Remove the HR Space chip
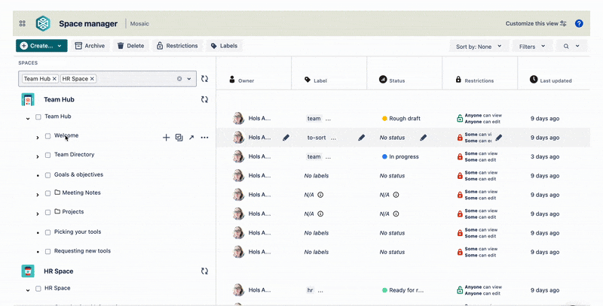This screenshot has width=603, height=306. pyautogui.click(x=92, y=79)
